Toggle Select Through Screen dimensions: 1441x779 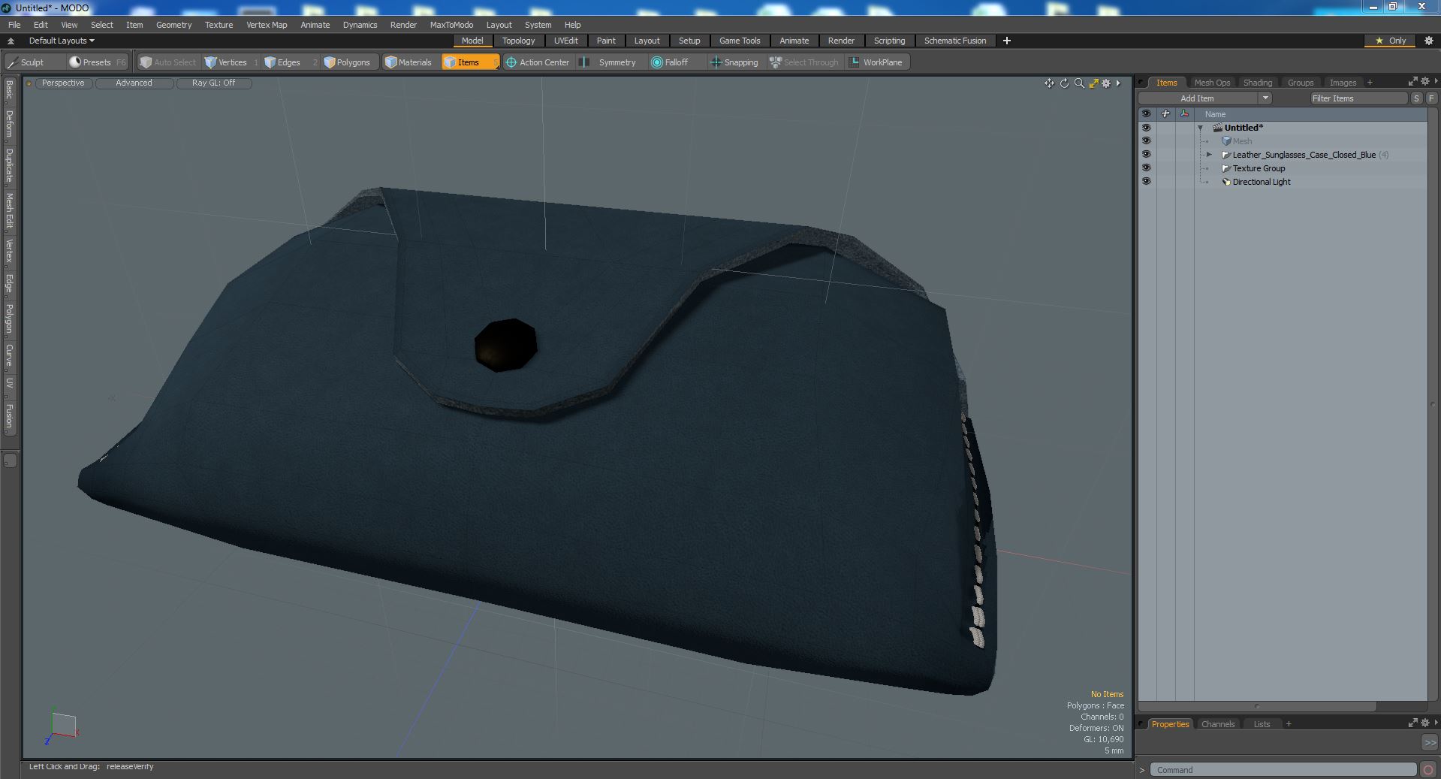804,62
